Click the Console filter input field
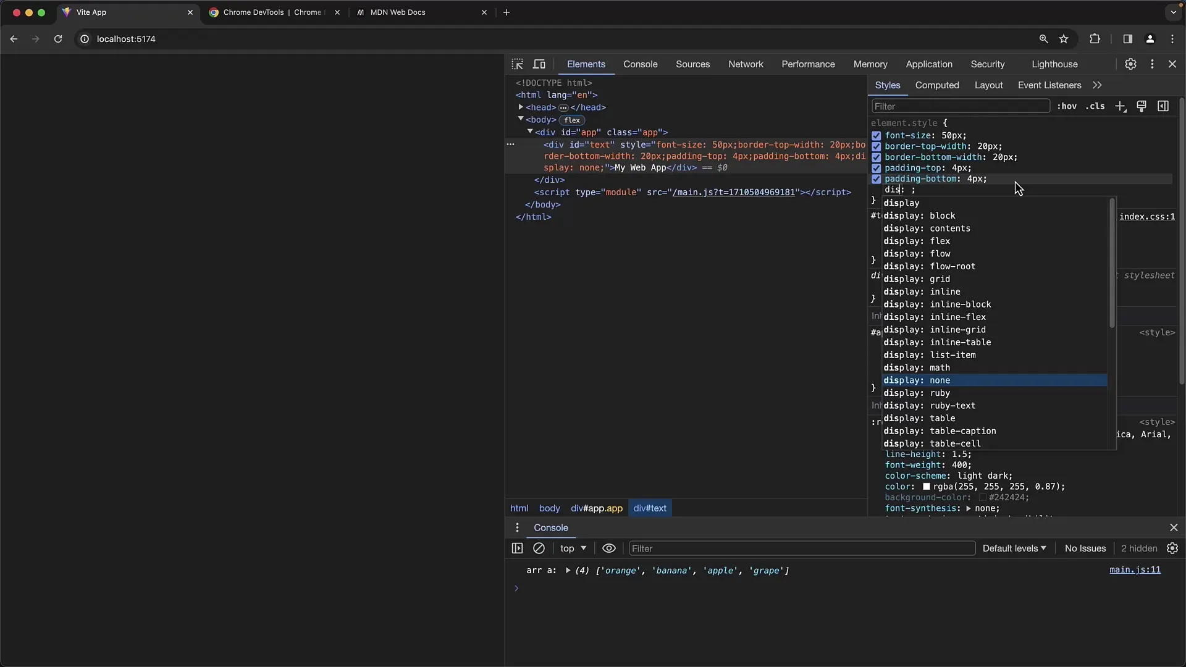Image resolution: width=1186 pixels, height=667 pixels. click(801, 547)
